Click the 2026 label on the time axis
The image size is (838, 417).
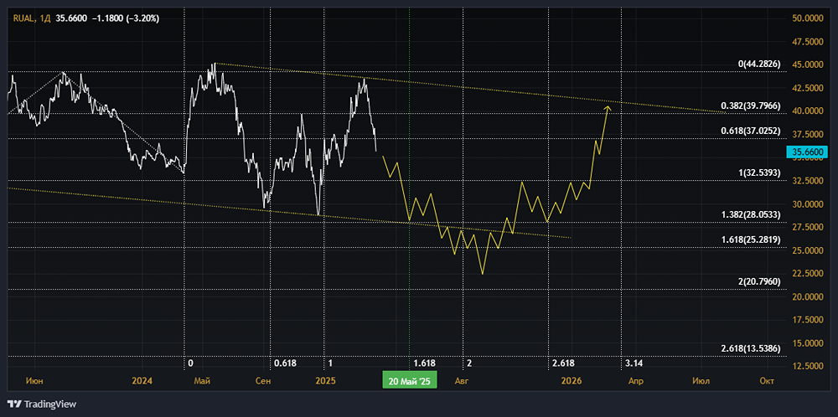click(572, 381)
